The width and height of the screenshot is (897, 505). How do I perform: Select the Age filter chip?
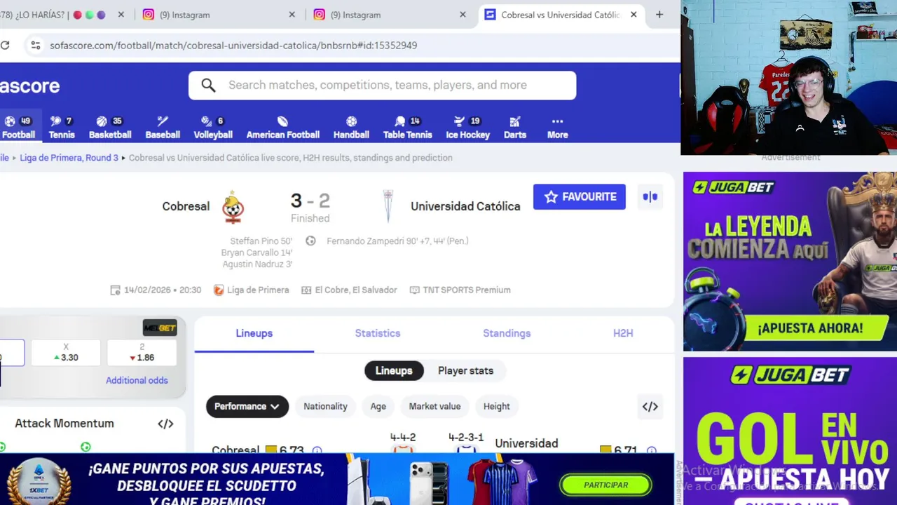tap(378, 406)
